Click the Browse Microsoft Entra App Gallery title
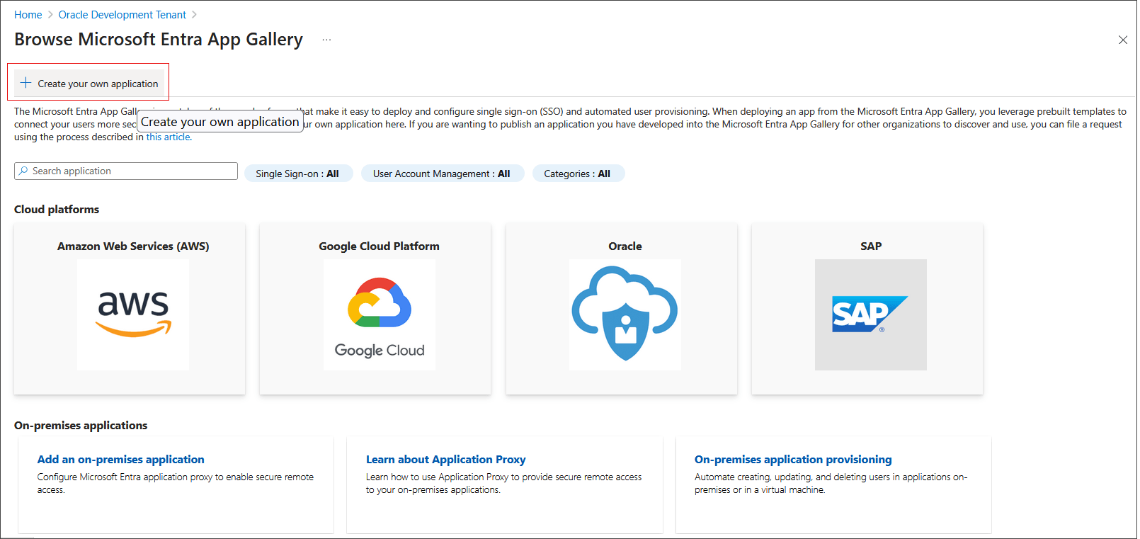This screenshot has width=1140, height=539. click(159, 40)
